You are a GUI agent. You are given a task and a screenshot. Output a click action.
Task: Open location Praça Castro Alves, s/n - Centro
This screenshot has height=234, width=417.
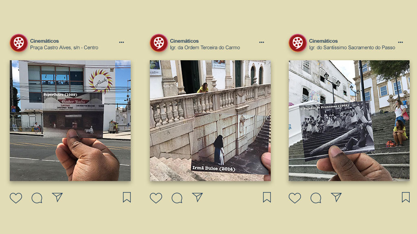coord(64,48)
